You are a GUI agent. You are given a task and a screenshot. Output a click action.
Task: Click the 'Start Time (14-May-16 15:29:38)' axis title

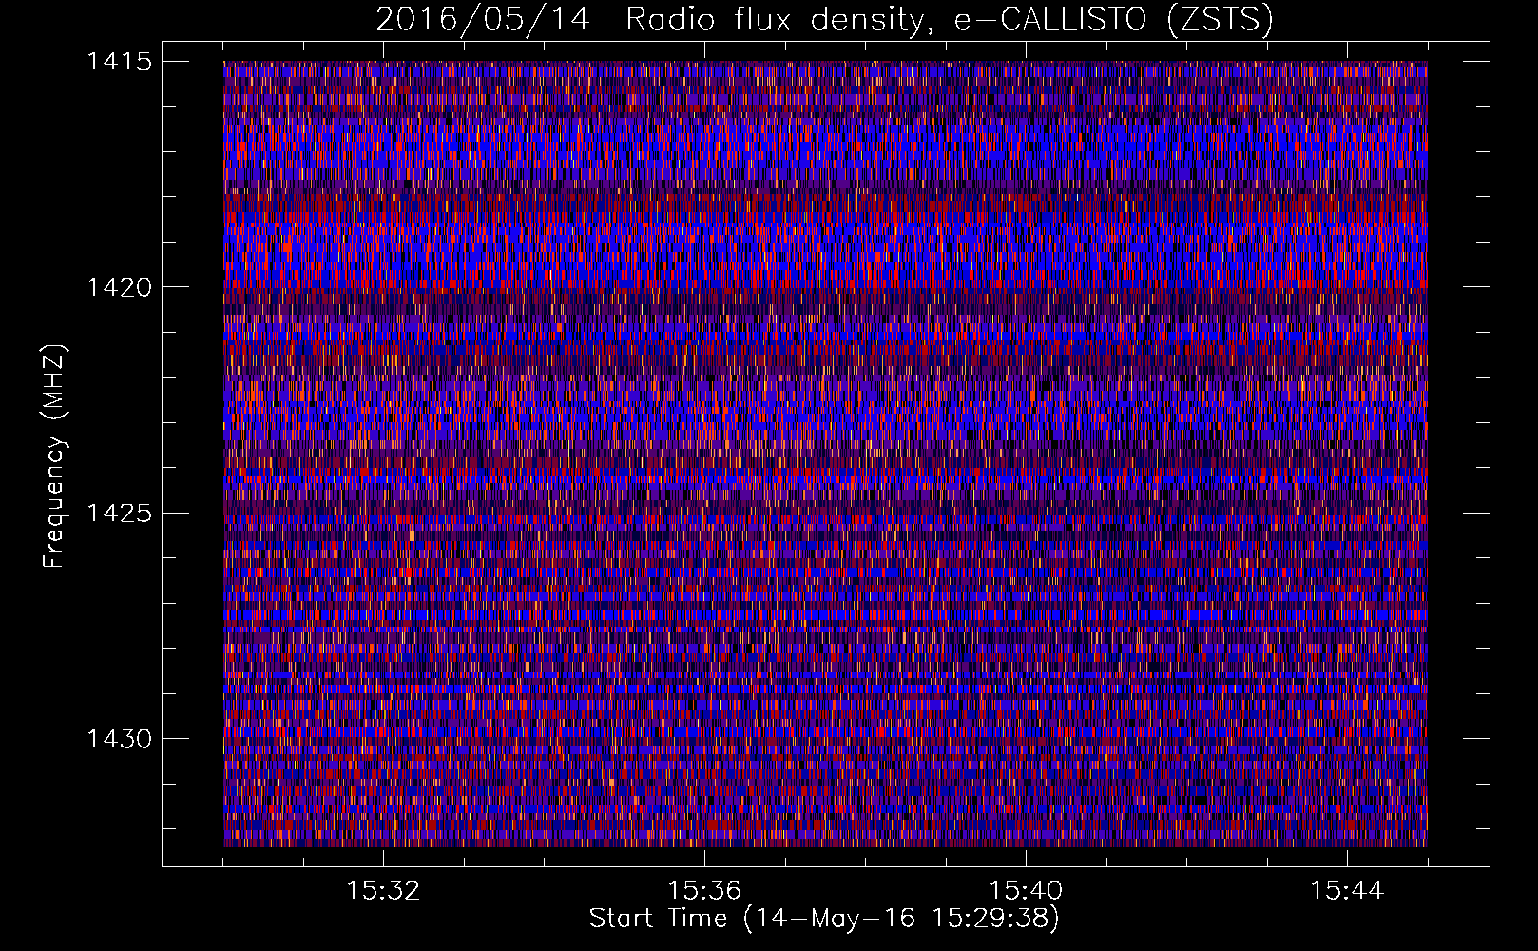coord(824,919)
